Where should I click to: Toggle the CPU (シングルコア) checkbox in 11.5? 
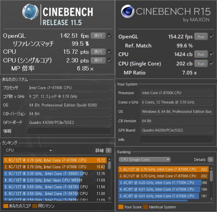(110, 60)
